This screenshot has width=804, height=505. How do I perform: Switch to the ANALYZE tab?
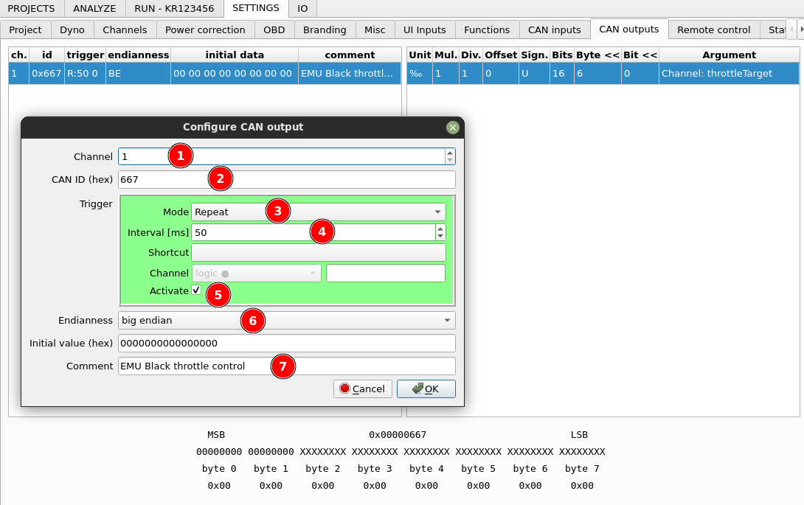coord(94,8)
